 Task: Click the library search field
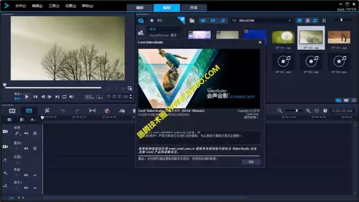point(262,21)
